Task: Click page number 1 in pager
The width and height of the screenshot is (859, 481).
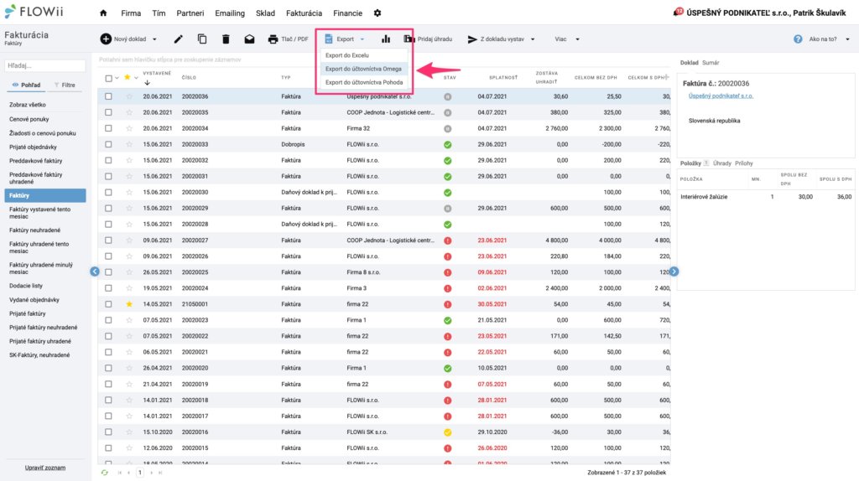Action: [x=140, y=473]
